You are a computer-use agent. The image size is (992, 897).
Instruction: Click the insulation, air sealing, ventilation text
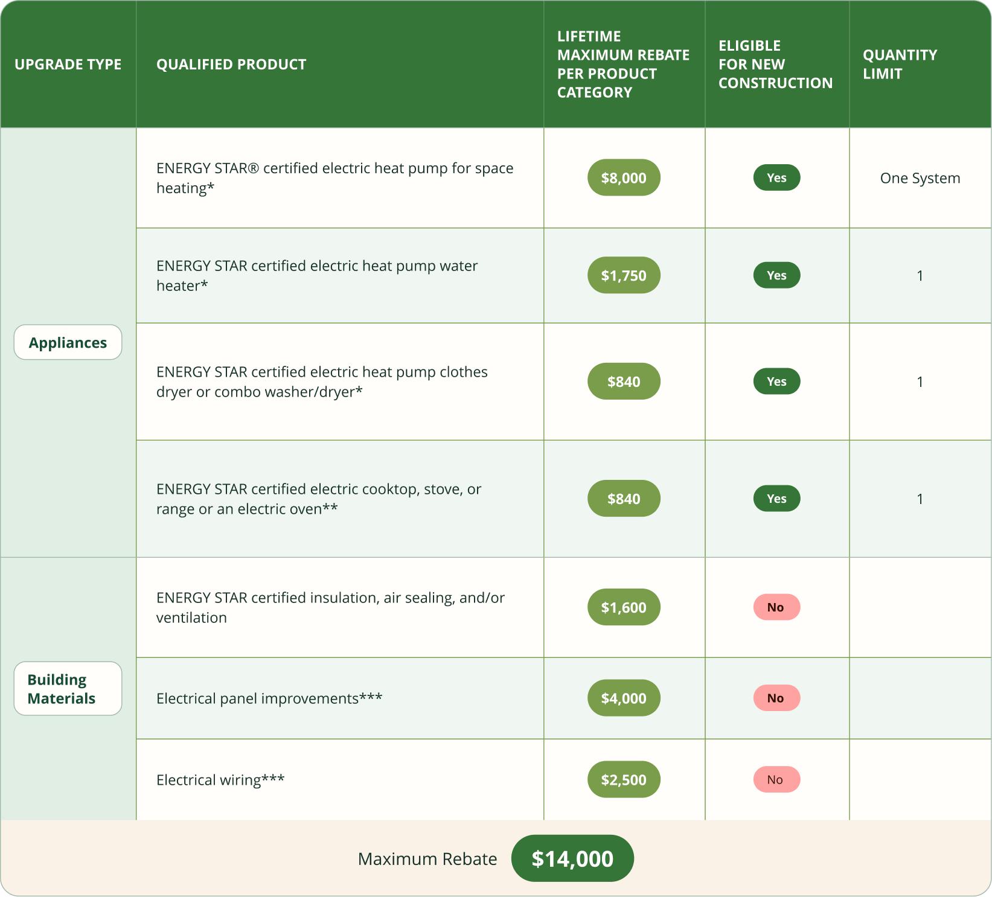330,608
